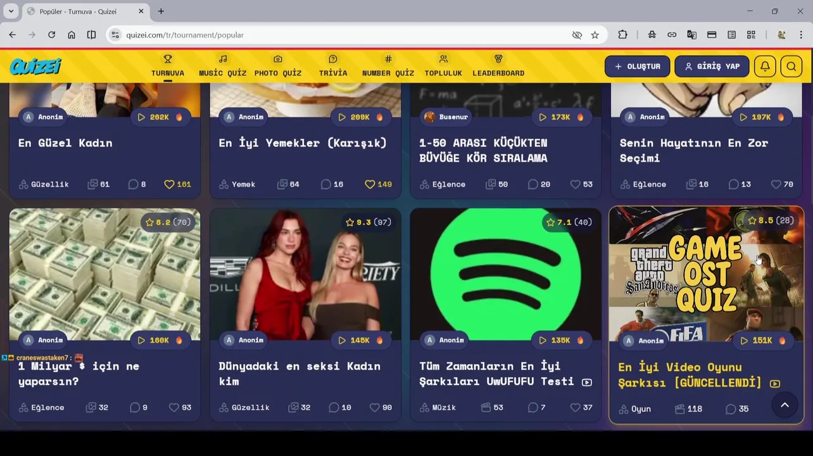This screenshot has width=813, height=456.
Task: Open '1-50 Arası Küçükten Büyüğe' quiz
Action: [483, 151]
